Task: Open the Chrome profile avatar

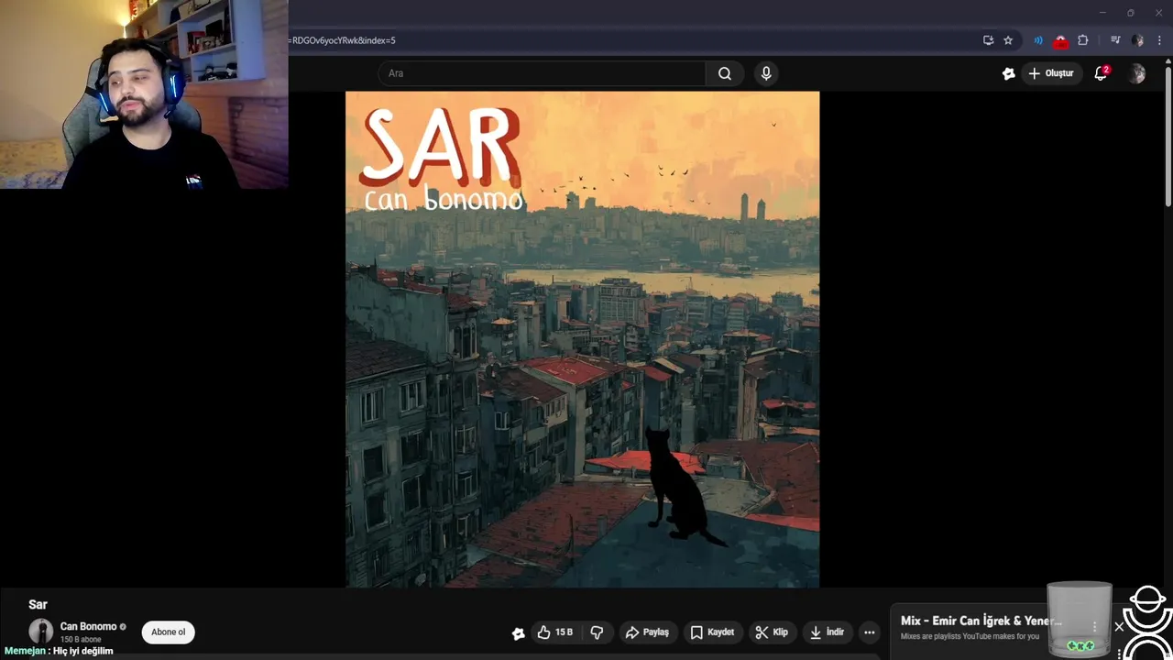Action: (1137, 40)
